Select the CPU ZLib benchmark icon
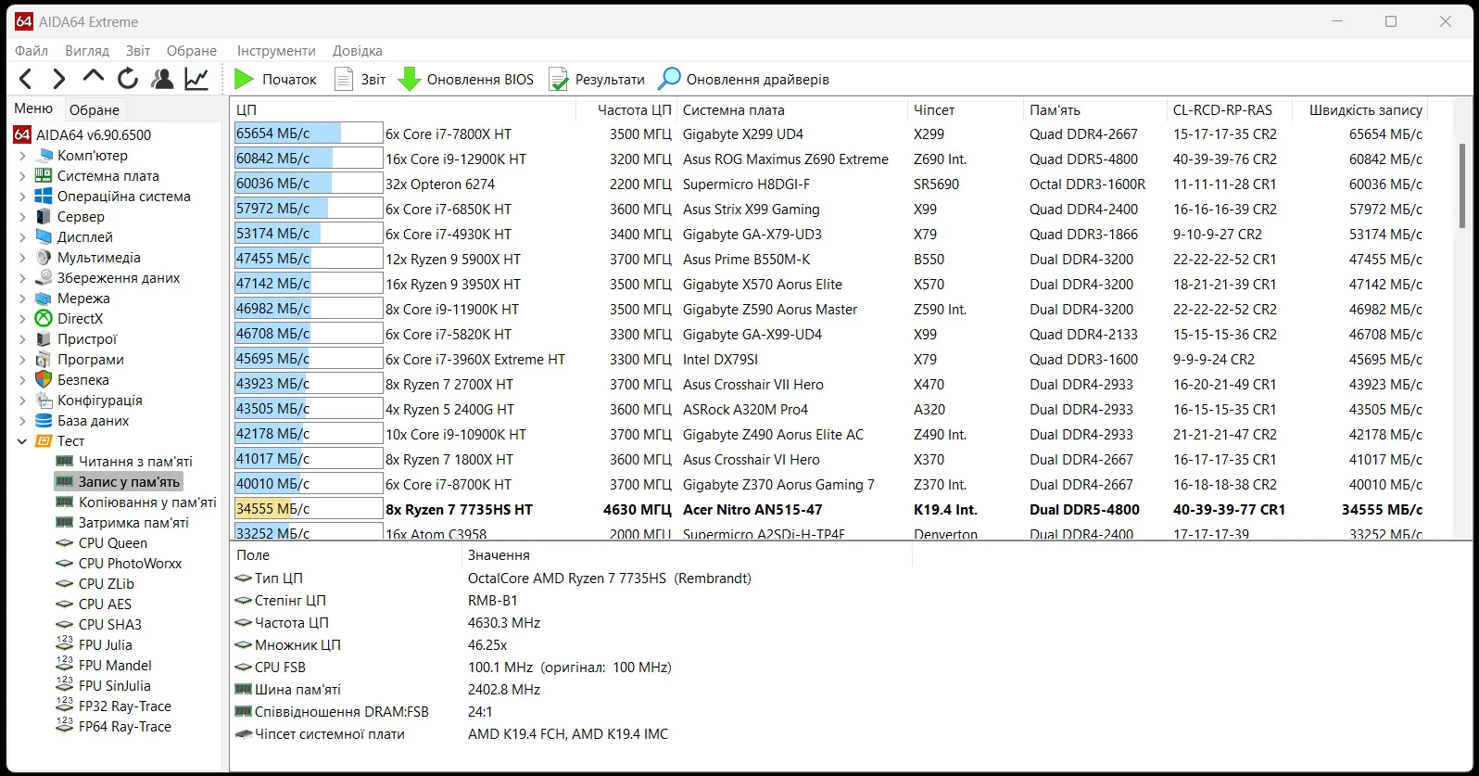The image size is (1479, 776). point(64,584)
